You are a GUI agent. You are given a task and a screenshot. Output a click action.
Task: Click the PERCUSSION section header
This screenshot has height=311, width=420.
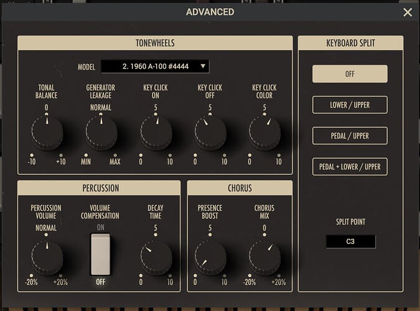[x=99, y=188]
